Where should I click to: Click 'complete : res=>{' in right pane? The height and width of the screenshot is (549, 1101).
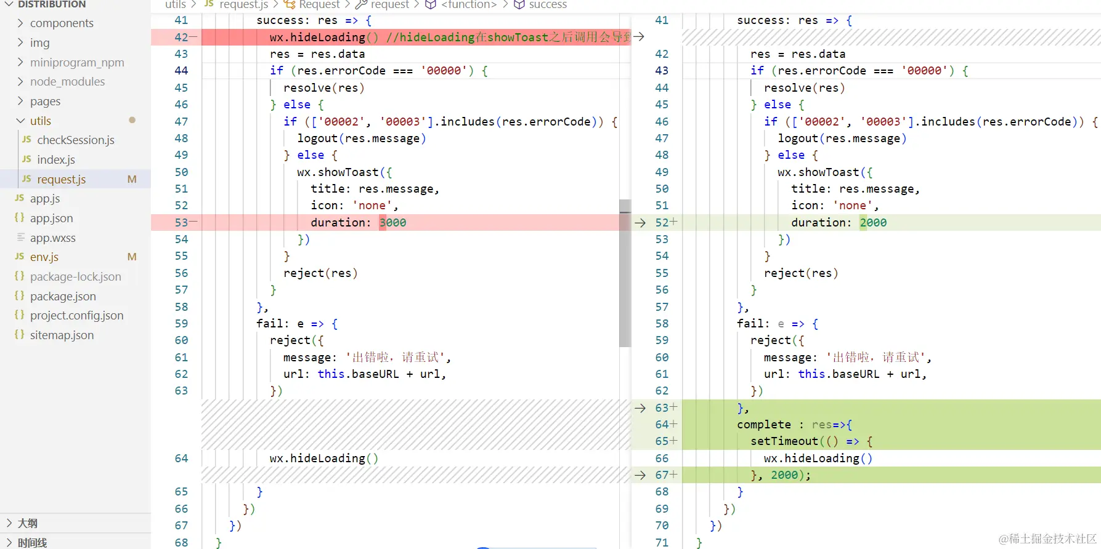[794, 424]
